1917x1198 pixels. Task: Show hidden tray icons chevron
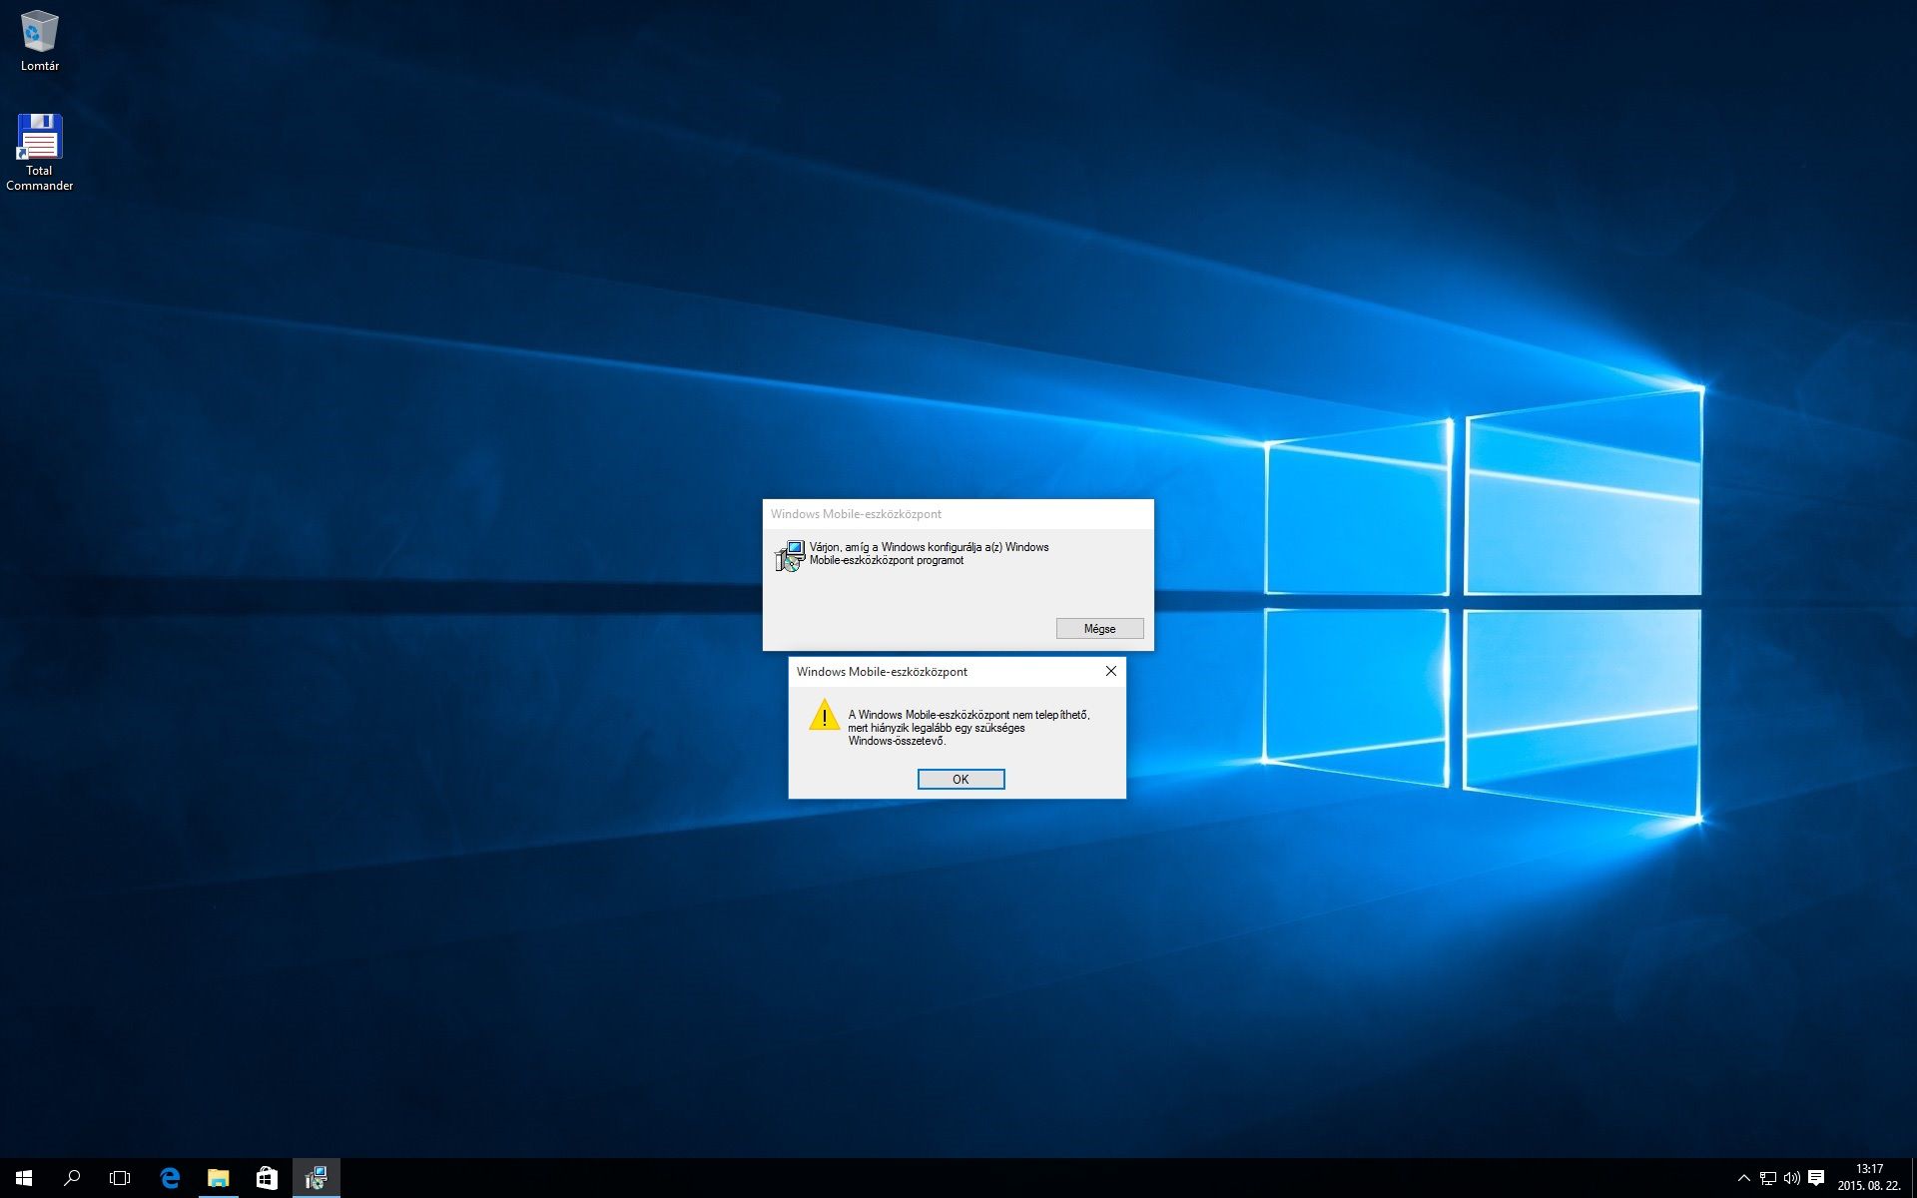click(1743, 1178)
